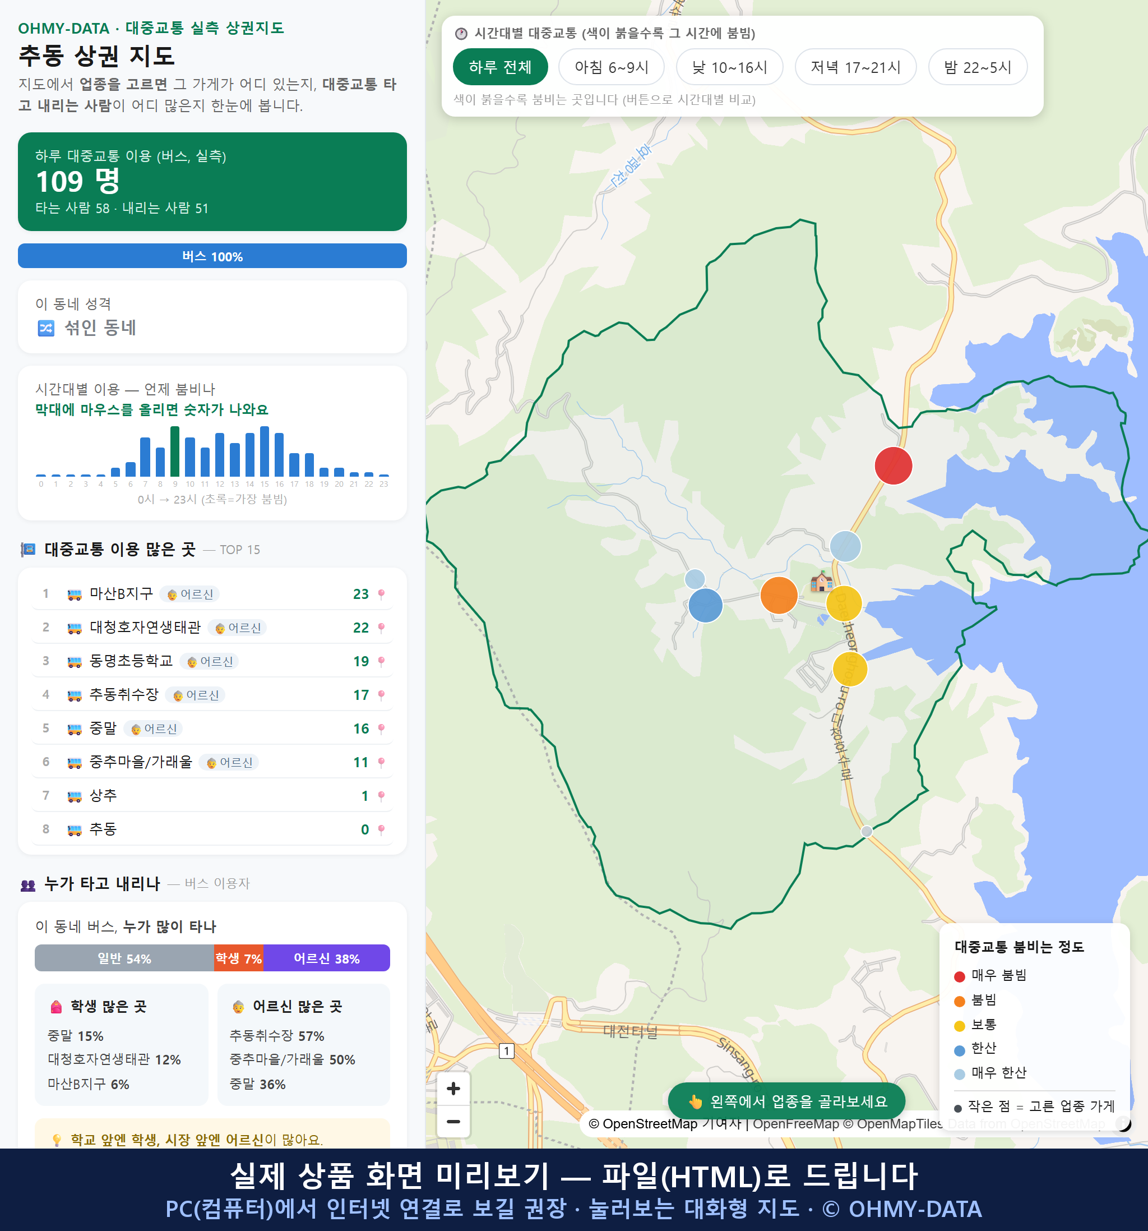1148x1231 pixels.
Task: Click pin icon for 동명초등학교 row
Action: coord(381,661)
